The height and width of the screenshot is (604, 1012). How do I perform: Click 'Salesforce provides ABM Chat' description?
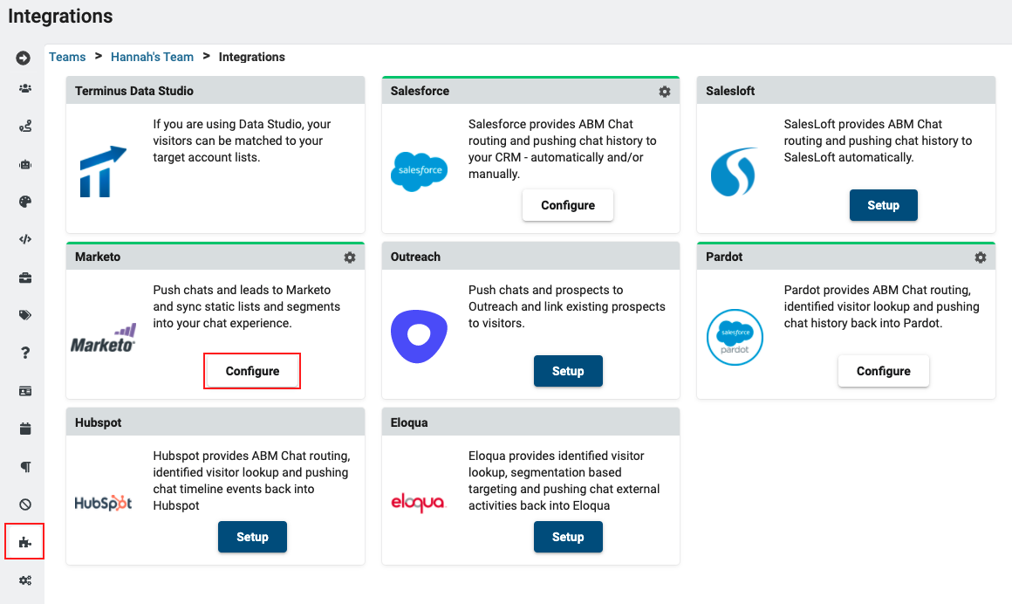click(562, 149)
